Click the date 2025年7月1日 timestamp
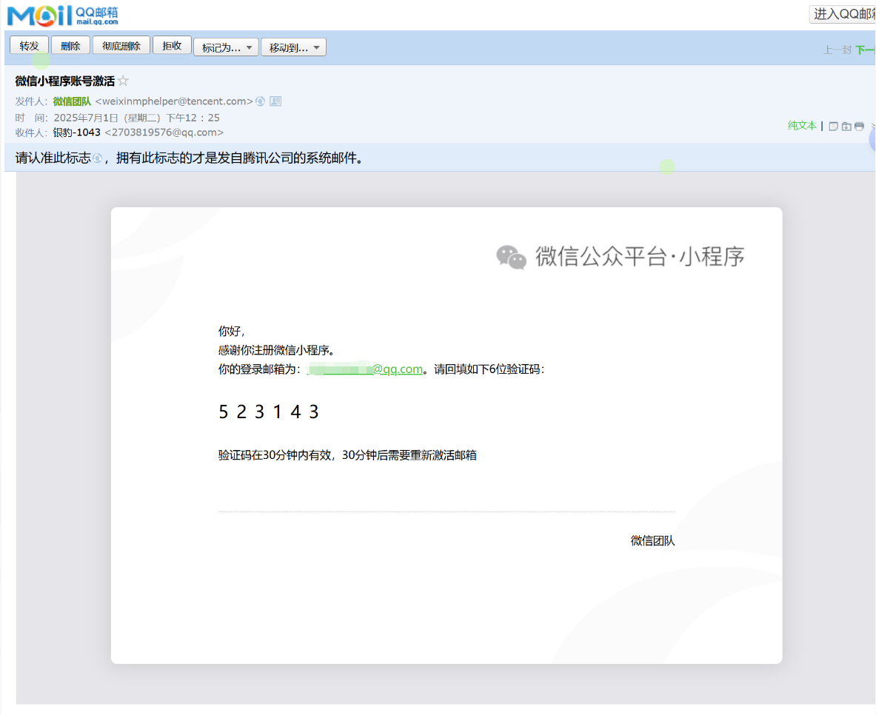Image resolution: width=876 pixels, height=715 pixels. coord(137,118)
